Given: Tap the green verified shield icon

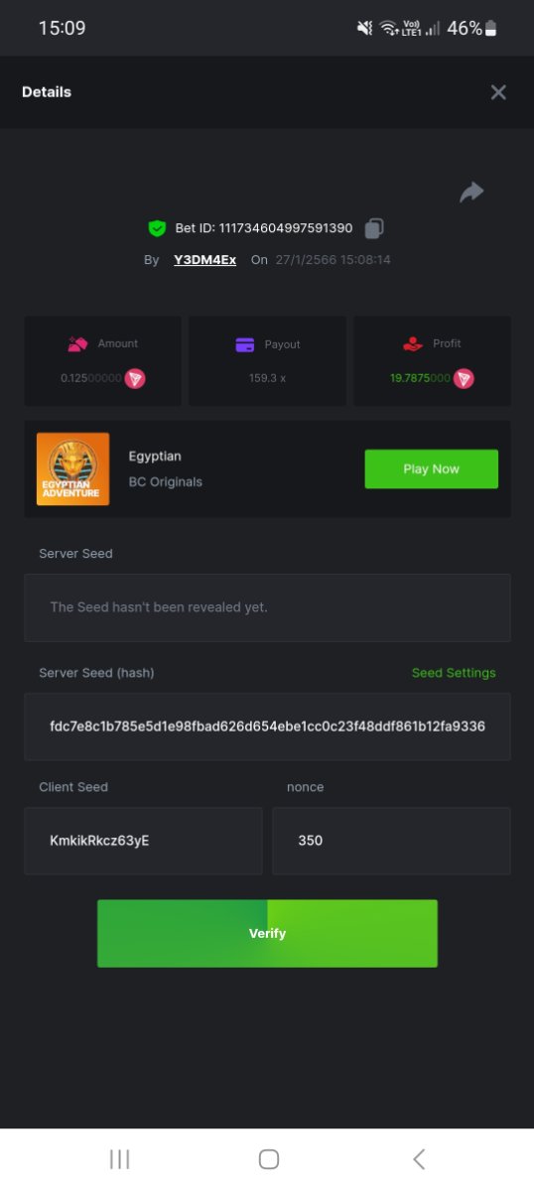Looking at the screenshot, I should (x=157, y=228).
